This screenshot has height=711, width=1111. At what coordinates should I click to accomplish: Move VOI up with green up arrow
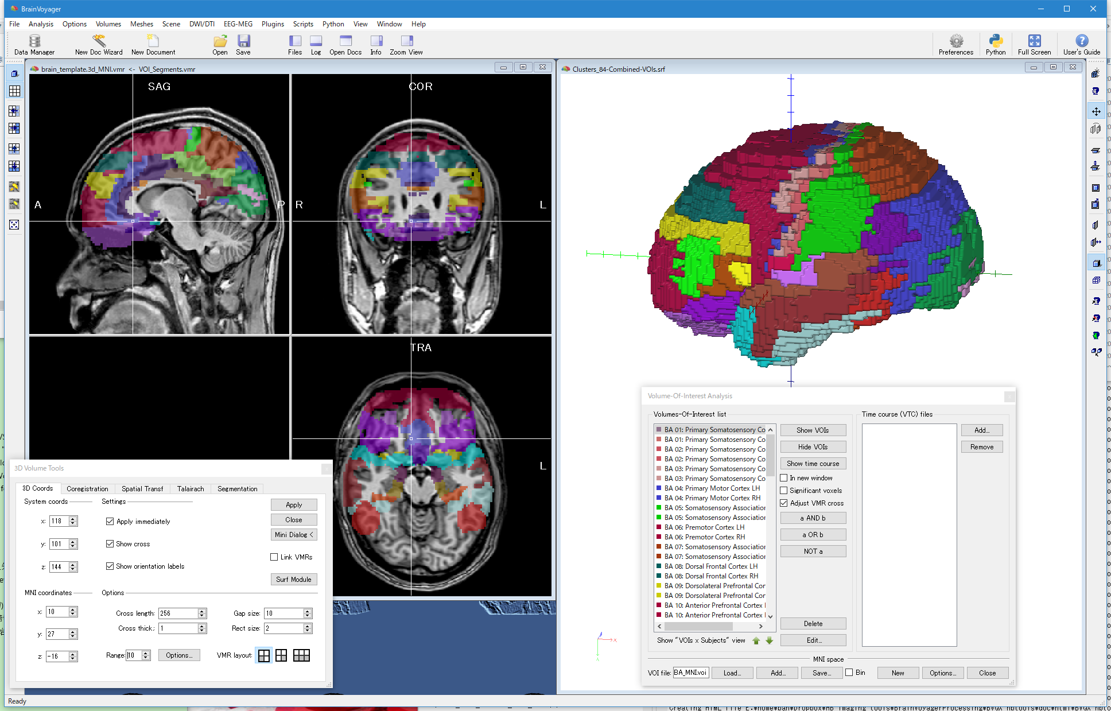pos(756,640)
